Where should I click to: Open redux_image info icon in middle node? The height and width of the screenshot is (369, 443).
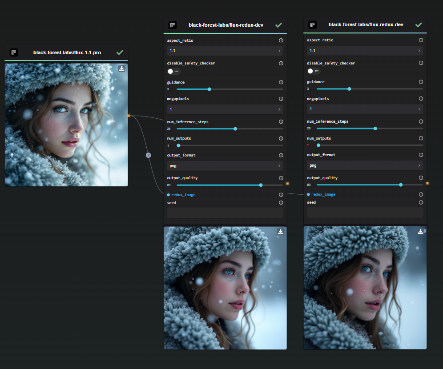[281, 195]
